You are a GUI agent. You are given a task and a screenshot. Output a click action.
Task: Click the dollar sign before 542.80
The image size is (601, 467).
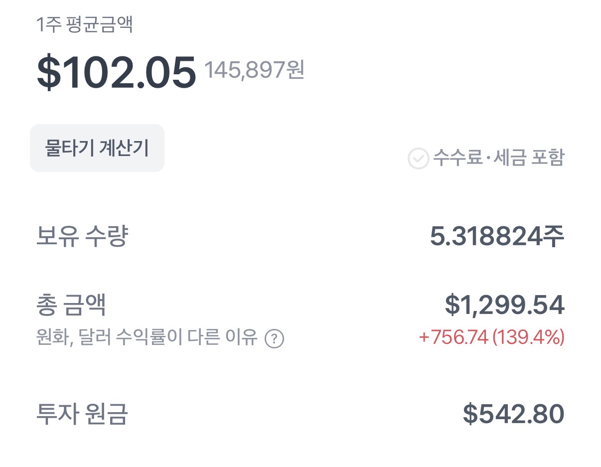[470, 414]
